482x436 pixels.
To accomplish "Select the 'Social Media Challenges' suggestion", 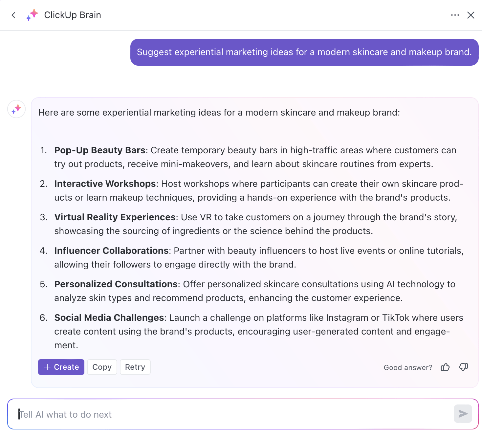I will pyautogui.click(x=109, y=317).
